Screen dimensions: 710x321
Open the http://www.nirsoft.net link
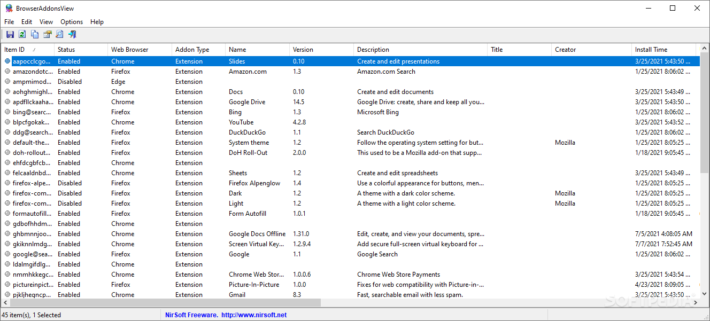[x=254, y=315]
